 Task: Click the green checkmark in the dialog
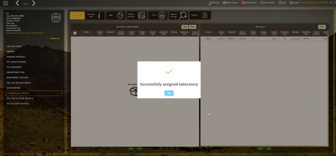pos(169,71)
